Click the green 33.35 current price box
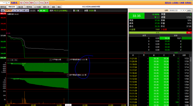 (x=137, y=16)
